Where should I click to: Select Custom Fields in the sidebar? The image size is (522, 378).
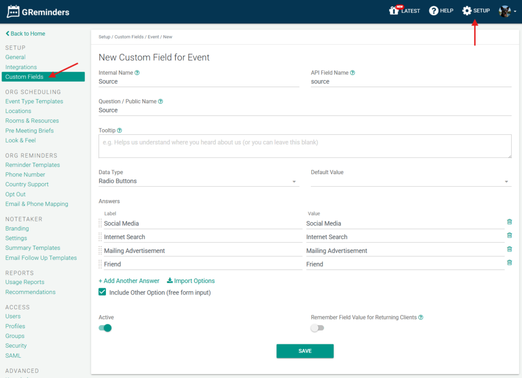(24, 77)
